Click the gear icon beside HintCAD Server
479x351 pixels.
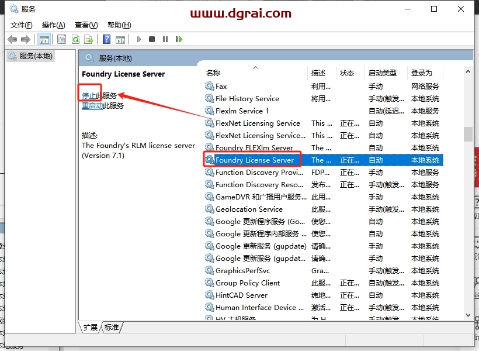(x=209, y=295)
